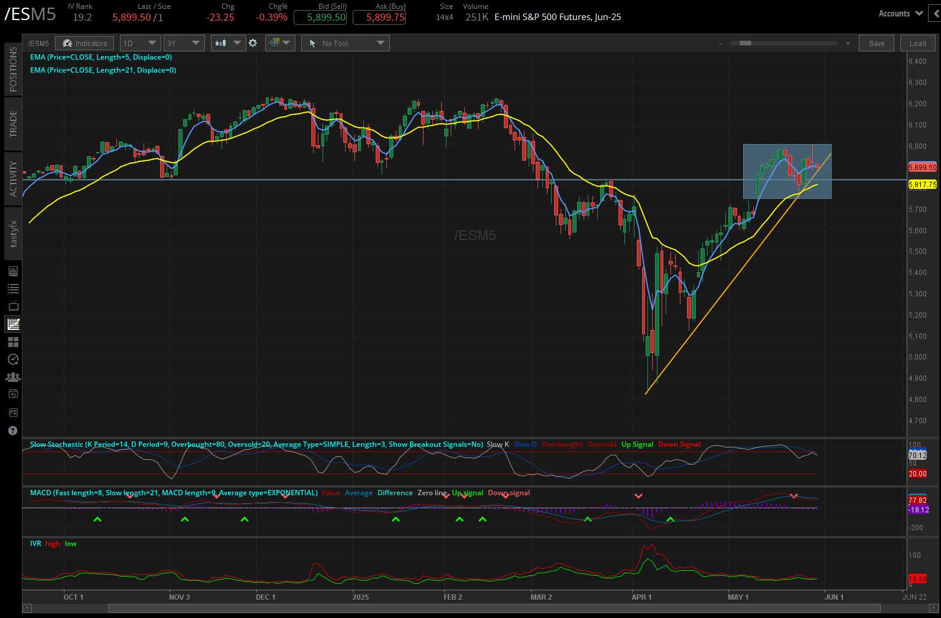941x618 pixels.
Task: Click the Load button
Action: click(917, 43)
